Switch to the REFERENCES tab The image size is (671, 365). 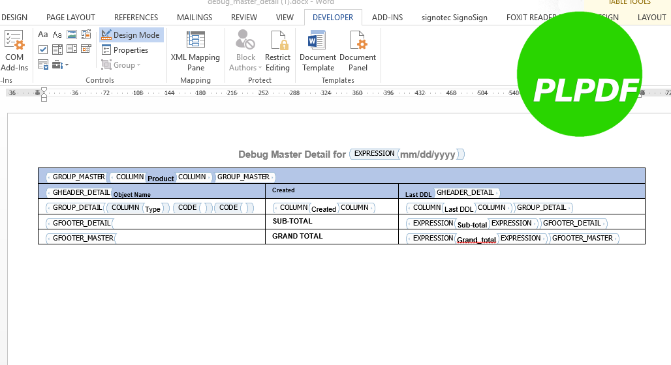(136, 18)
